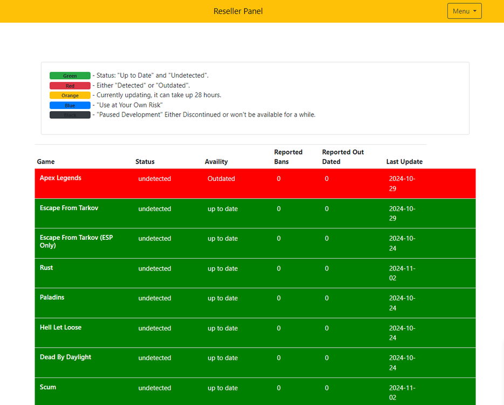
Task: Select the Paladins game name
Action: [52, 298]
